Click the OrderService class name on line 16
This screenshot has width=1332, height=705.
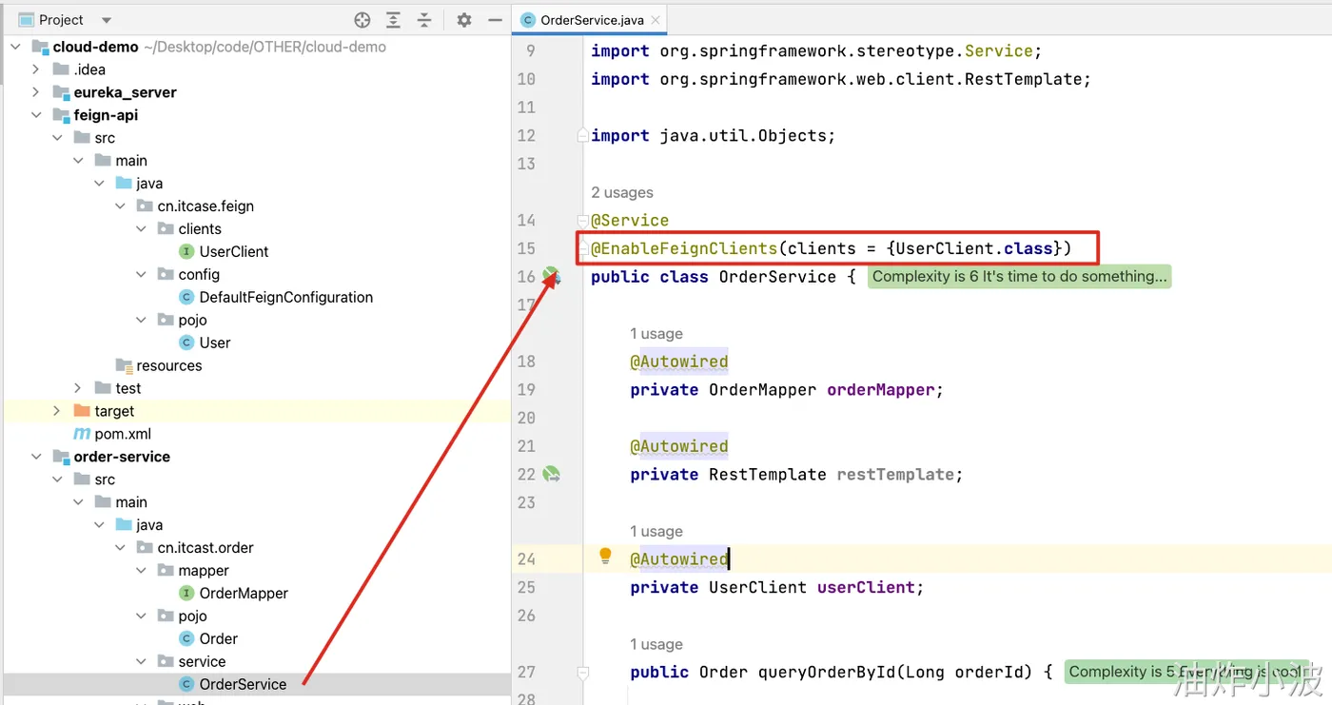pyautogui.click(x=777, y=276)
